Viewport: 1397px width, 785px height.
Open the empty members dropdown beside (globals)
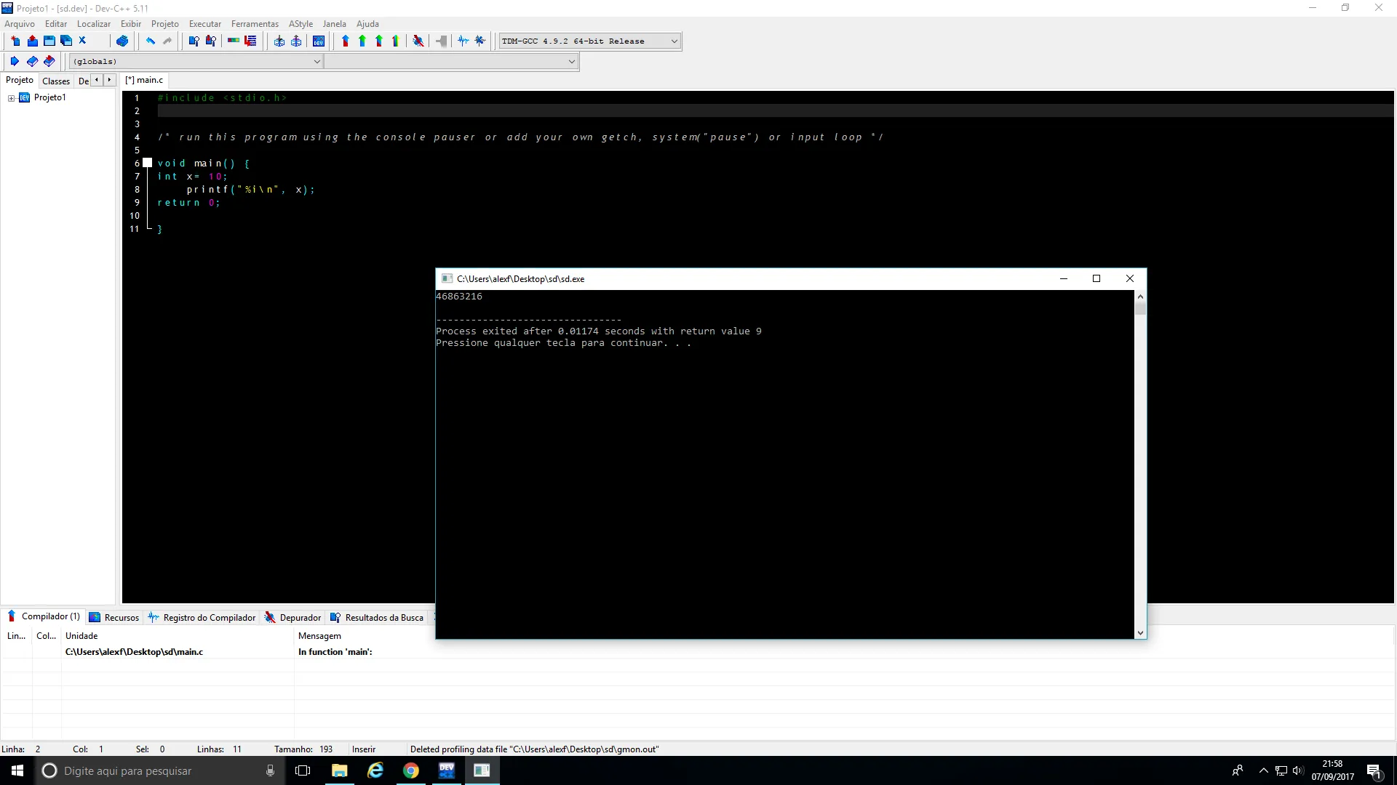tap(571, 62)
